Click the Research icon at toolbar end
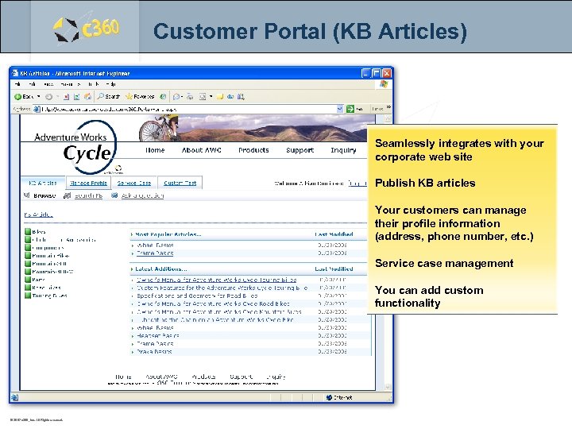Viewport: 572px width, 429px height. tap(241, 97)
